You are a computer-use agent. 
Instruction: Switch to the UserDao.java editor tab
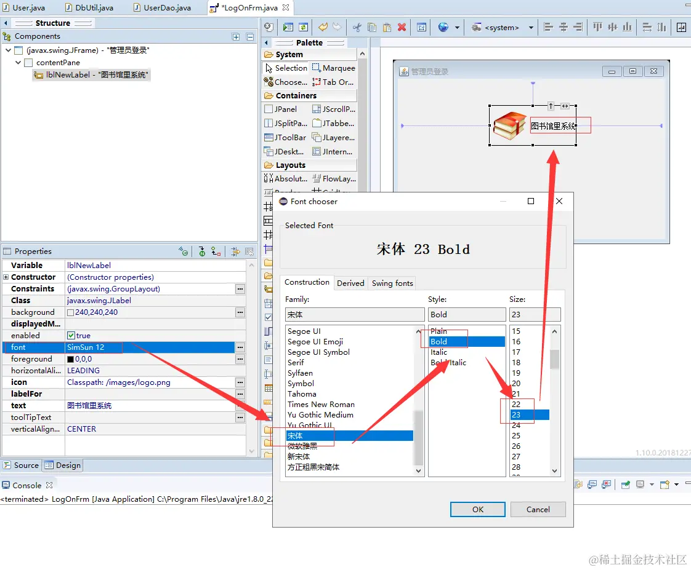[x=162, y=7]
